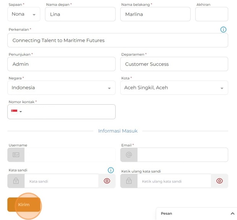Click into the Nama depan field
The width and height of the screenshot is (237, 220).
coord(80,14)
